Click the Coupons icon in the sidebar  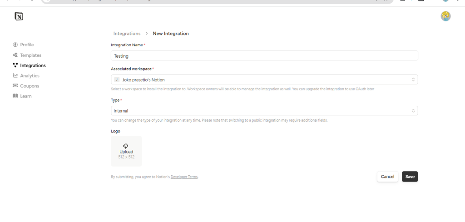pyautogui.click(x=15, y=86)
